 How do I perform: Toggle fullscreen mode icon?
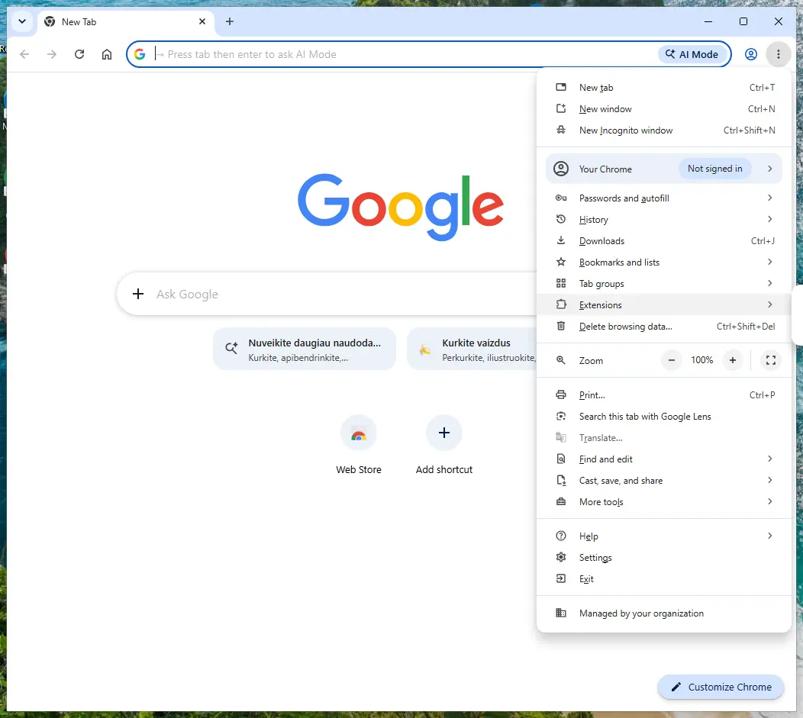[771, 360]
